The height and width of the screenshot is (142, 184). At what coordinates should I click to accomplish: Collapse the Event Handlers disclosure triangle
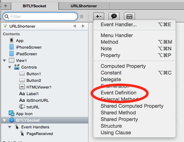(10, 127)
